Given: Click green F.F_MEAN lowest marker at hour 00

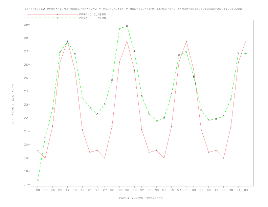Looking at the screenshot, I should click(38, 180).
